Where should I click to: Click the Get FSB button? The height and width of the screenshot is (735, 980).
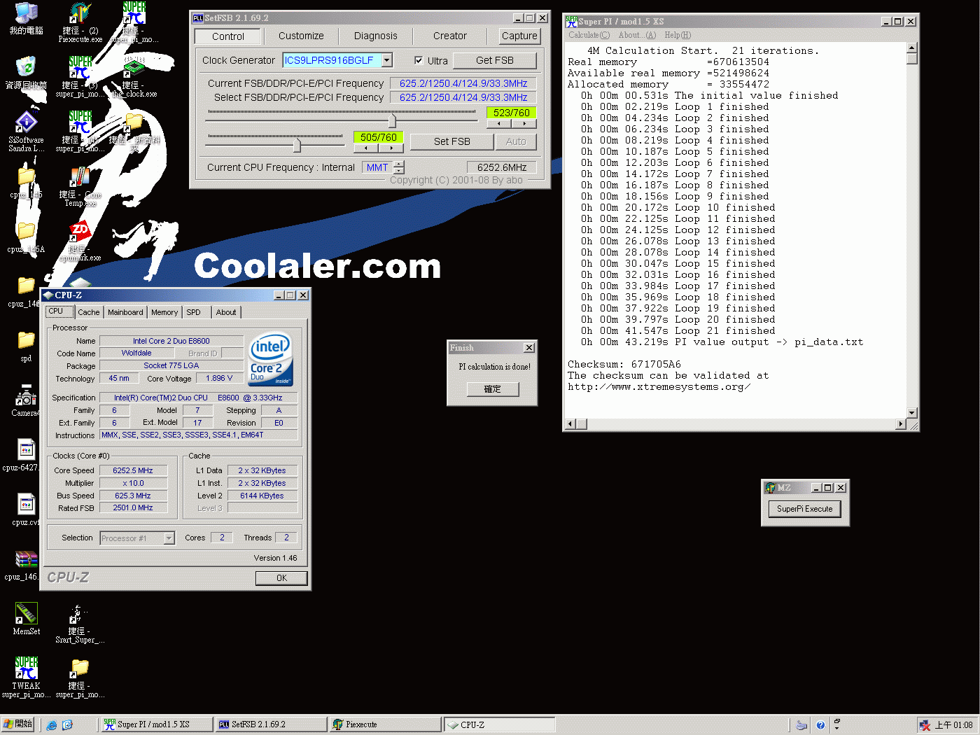coord(495,60)
